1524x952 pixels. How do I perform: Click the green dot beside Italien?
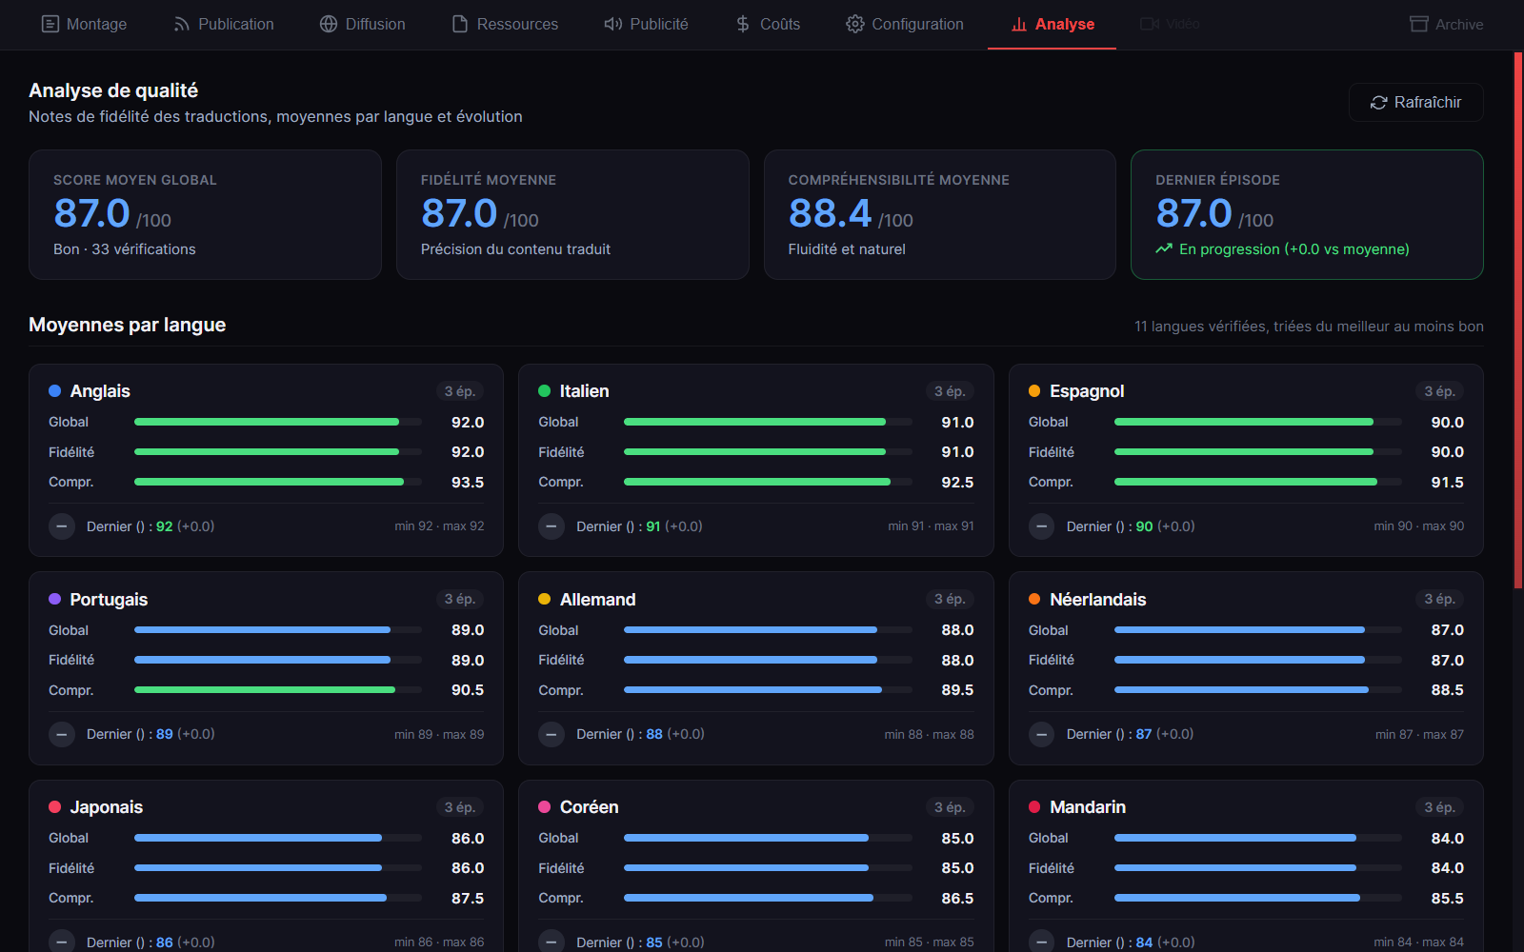point(545,391)
